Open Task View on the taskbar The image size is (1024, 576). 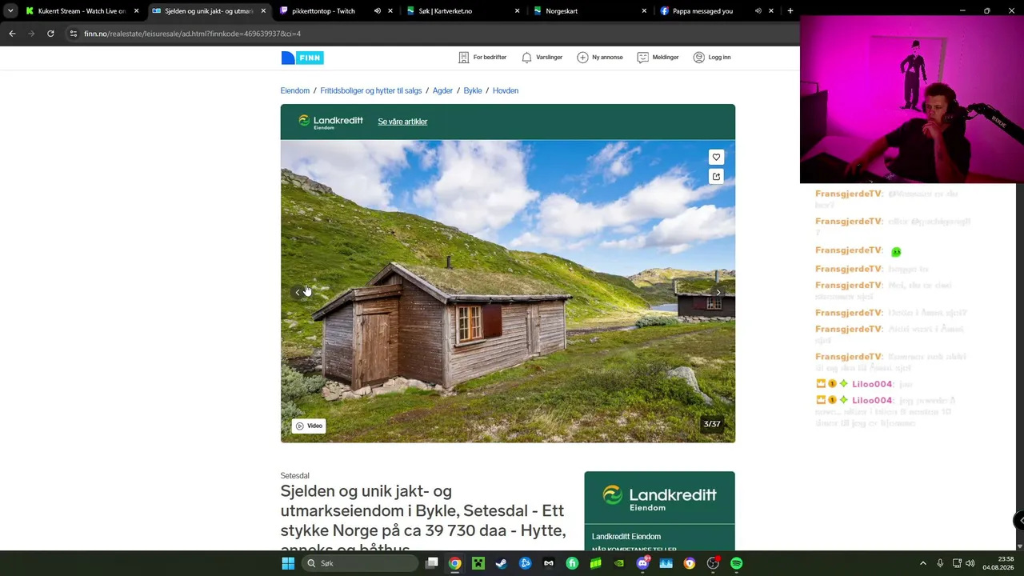(x=432, y=563)
